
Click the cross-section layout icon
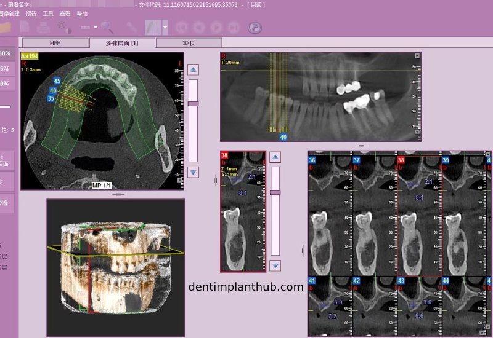(153, 28)
